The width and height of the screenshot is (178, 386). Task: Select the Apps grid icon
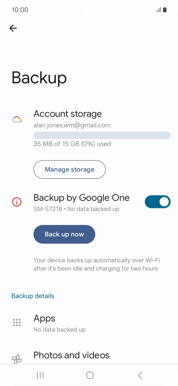[17, 322]
